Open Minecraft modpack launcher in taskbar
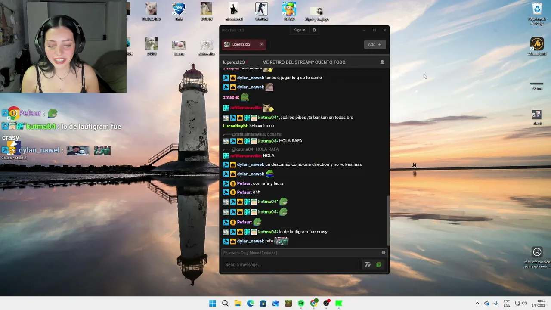Viewport: 551px width, 310px height. point(288,303)
